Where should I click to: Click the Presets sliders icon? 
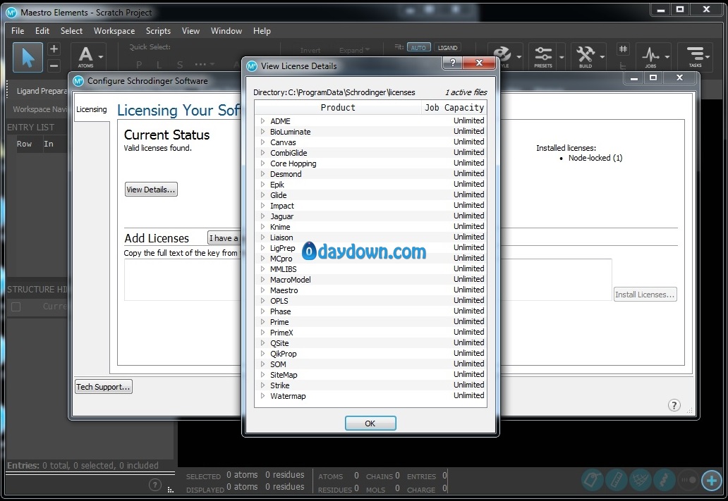pyautogui.click(x=542, y=56)
